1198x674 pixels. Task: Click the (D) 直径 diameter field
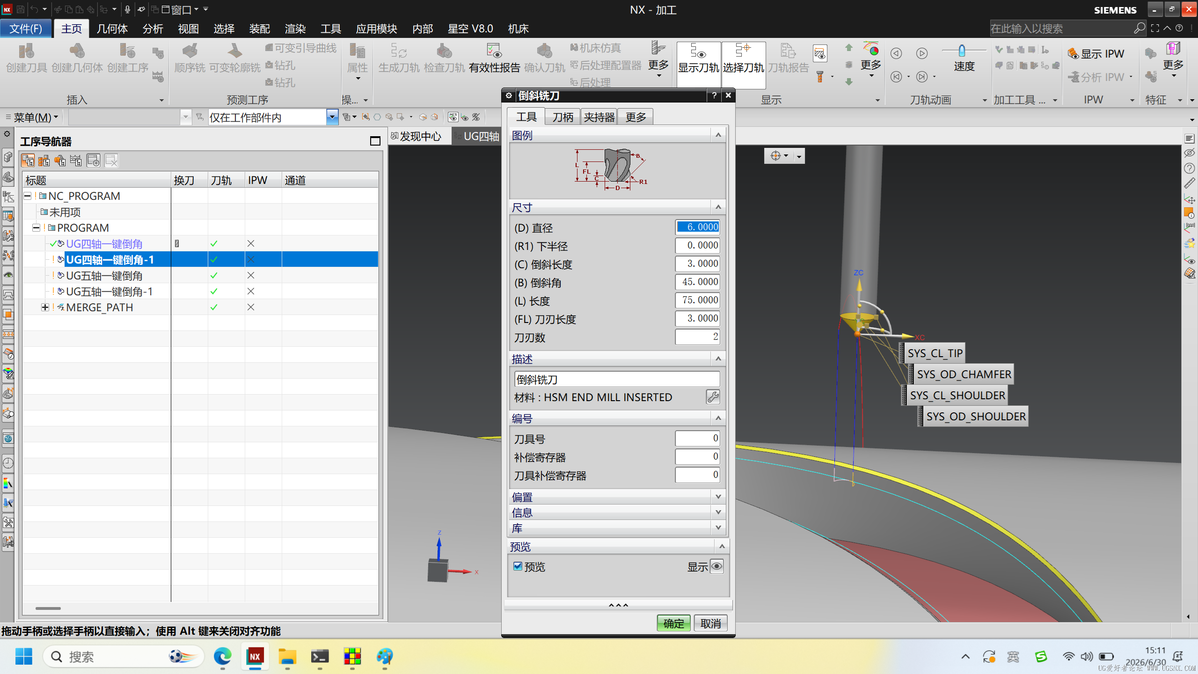(x=697, y=227)
